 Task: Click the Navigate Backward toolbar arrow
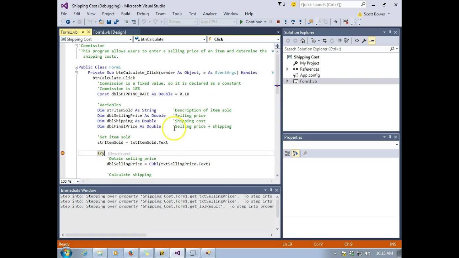pos(68,22)
